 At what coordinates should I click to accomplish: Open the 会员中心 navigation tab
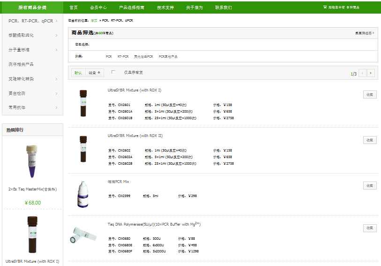point(98,8)
